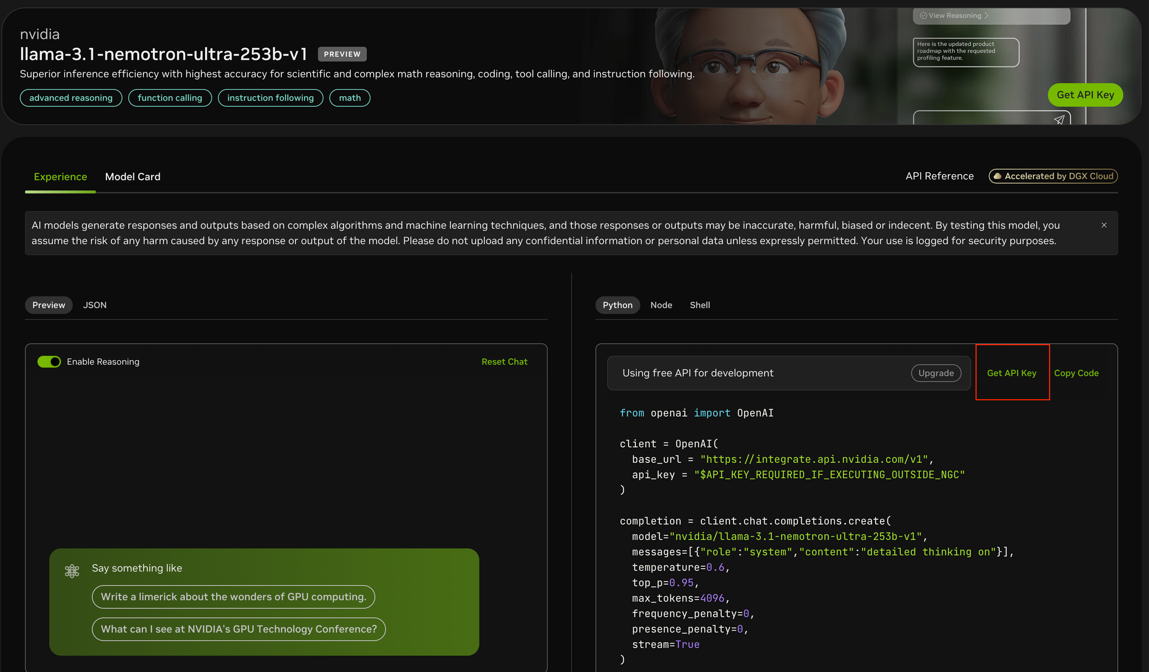1149x672 pixels.
Task: Choose the GPU Technology Conference prompt
Action: (239, 629)
